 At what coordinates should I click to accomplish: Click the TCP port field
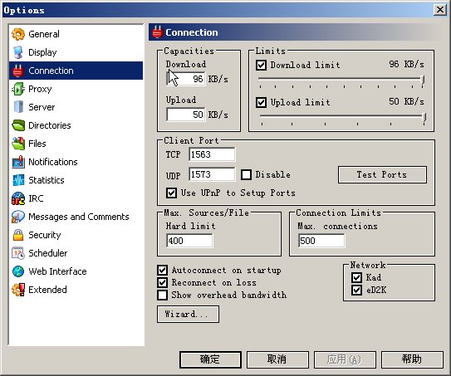[212, 154]
